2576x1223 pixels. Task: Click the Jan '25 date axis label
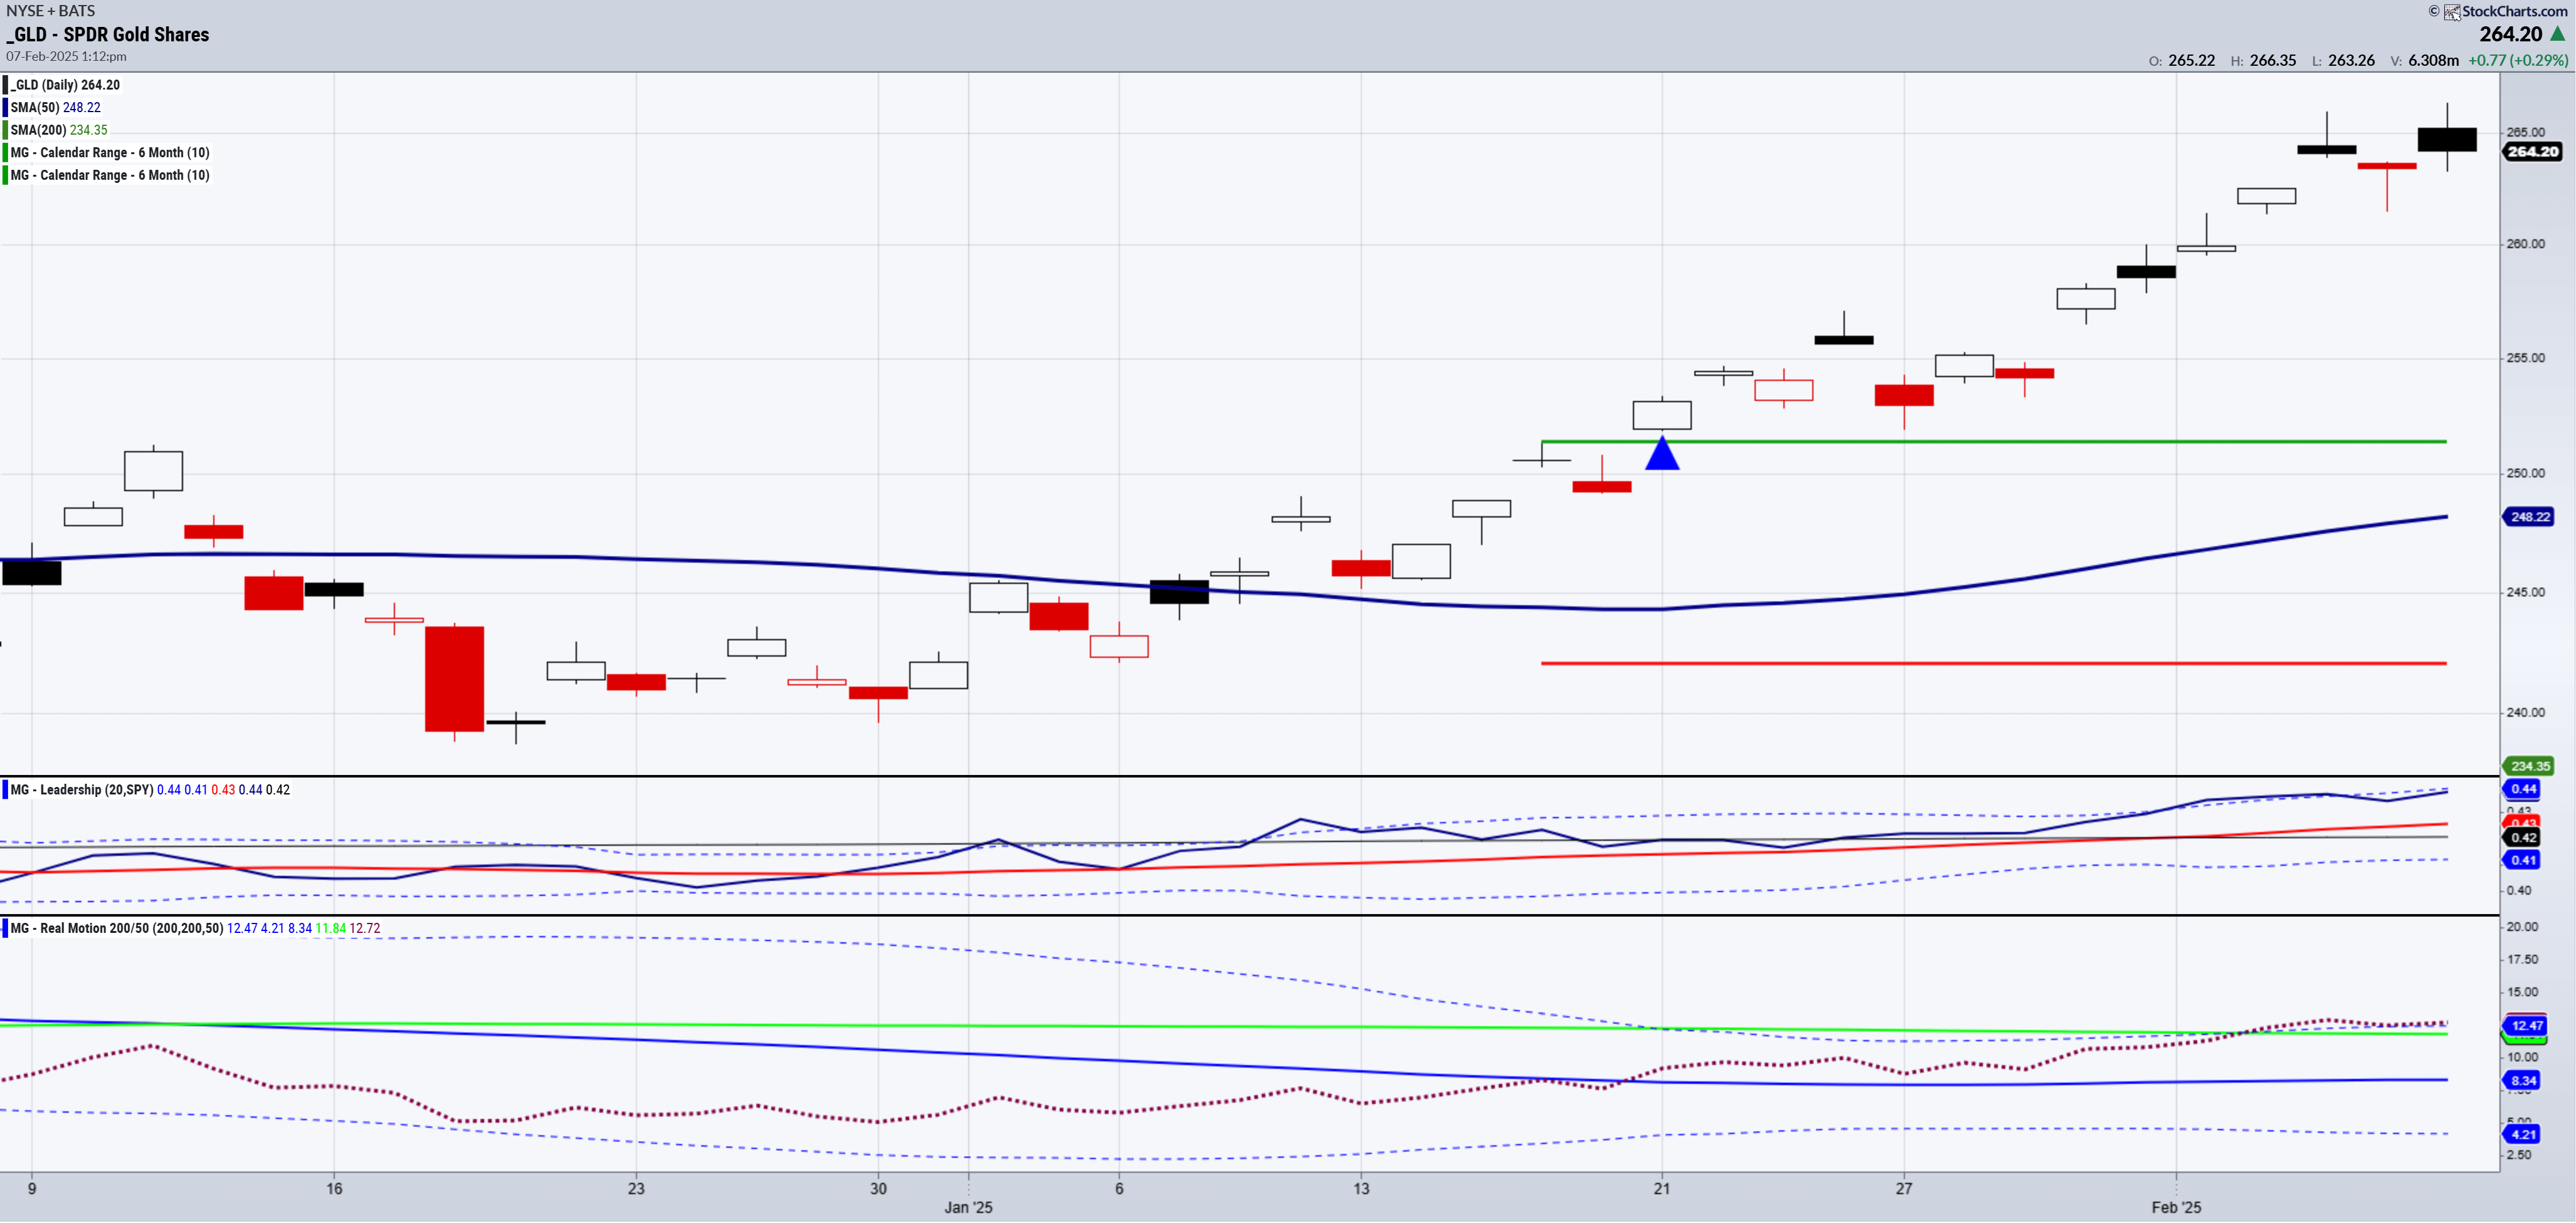click(x=968, y=1208)
